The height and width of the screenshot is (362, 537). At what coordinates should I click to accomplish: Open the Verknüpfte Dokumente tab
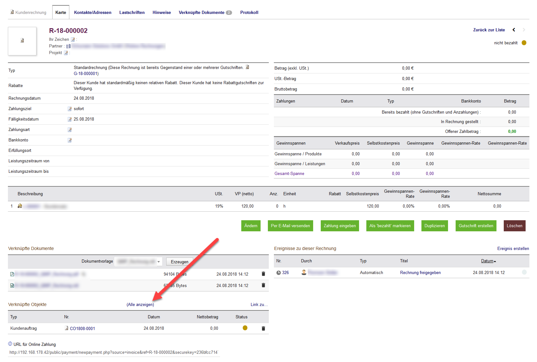click(x=202, y=13)
